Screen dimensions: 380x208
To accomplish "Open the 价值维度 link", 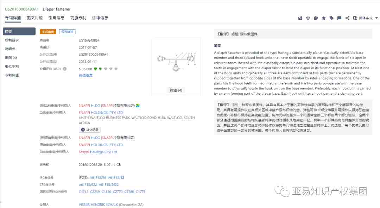I will (85, 75).
